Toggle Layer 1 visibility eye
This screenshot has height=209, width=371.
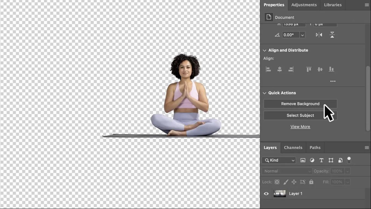pos(266,194)
